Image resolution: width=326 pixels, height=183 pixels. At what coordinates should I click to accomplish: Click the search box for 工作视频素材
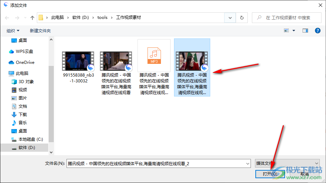287,18
